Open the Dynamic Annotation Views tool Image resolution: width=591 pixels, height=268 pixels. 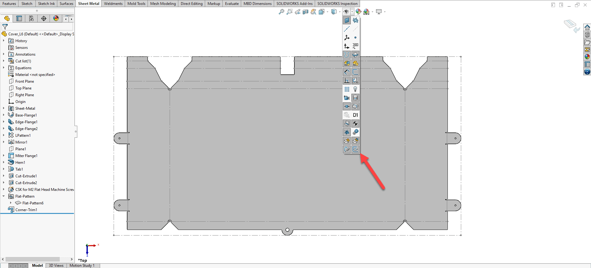click(313, 12)
